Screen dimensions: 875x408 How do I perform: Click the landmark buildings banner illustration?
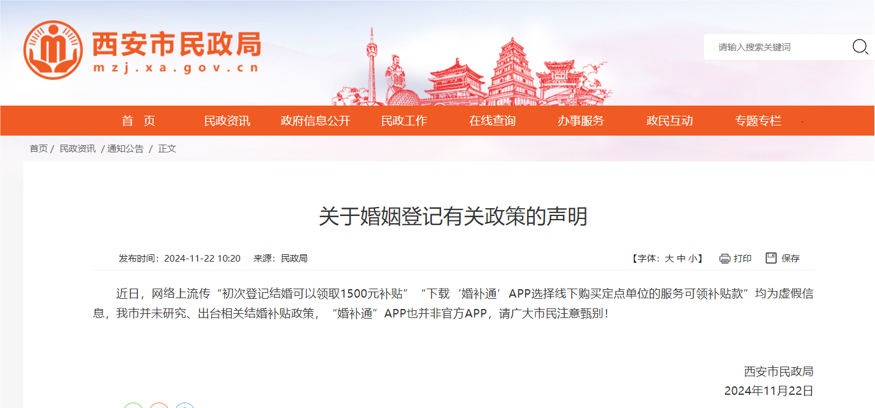coord(472,67)
